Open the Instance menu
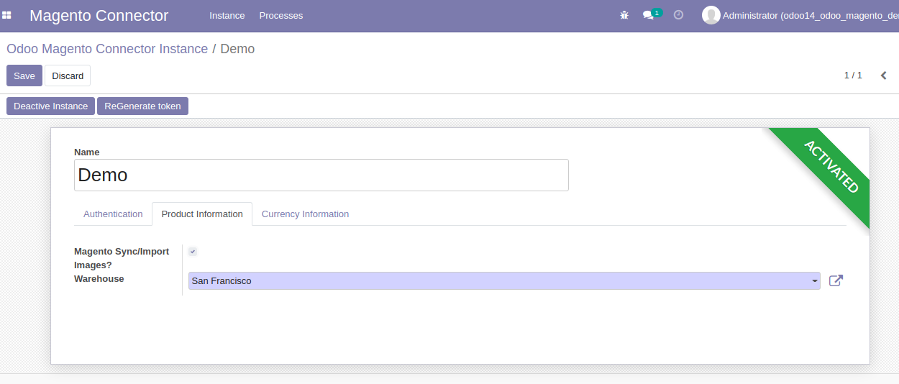This screenshot has width=899, height=384. [x=227, y=15]
